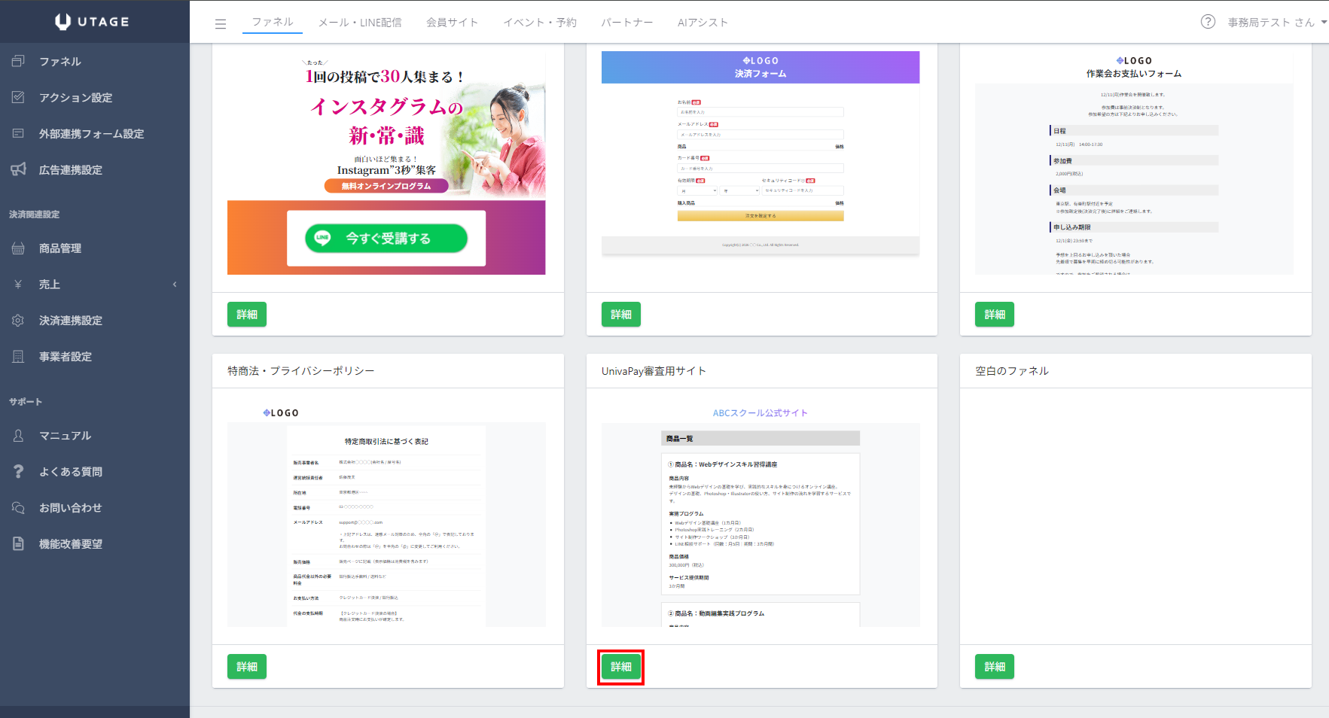Click the お問い合わせ chat icon
Image resolution: width=1329 pixels, height=718 pixels.
click(x=19, y=508)
